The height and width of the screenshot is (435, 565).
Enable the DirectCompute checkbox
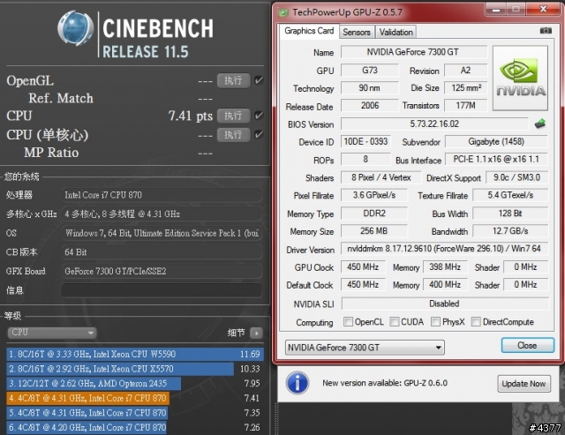point(476,321)
